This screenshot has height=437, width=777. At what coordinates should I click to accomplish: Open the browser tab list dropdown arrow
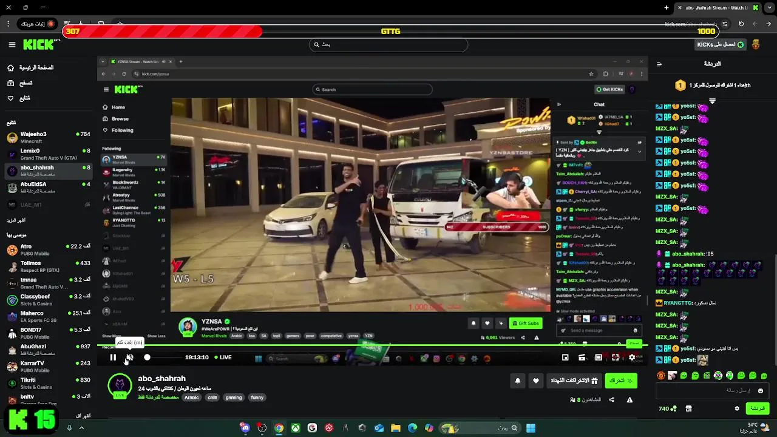(x=769, y=8)
